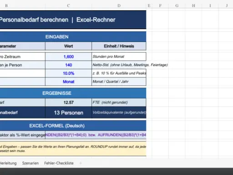The image size is (233, 175).
Task: Select the Monat / Quartal / Jahr hint
Action: pos(119,82)
